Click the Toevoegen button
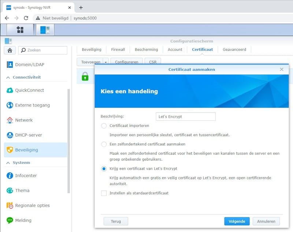 point(90,62)
